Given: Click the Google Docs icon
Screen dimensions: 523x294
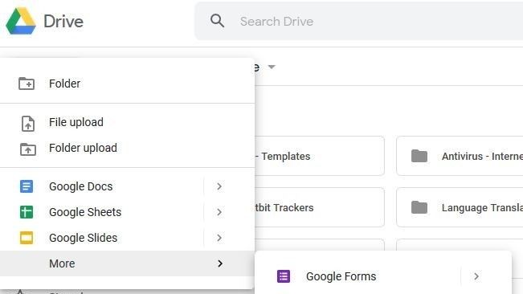Looking at the screenshot, I should 27,186.
